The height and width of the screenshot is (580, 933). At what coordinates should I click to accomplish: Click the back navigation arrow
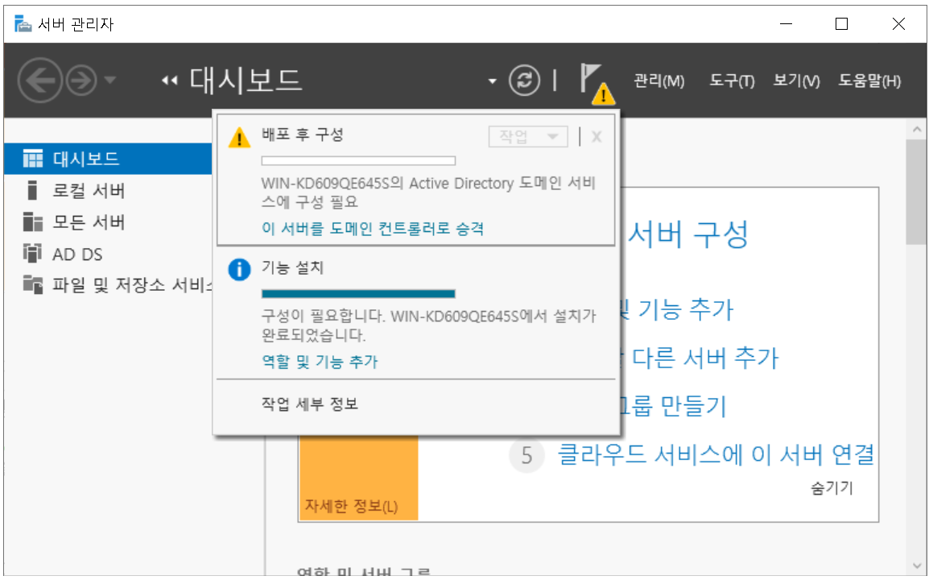(x=40, y=81)
